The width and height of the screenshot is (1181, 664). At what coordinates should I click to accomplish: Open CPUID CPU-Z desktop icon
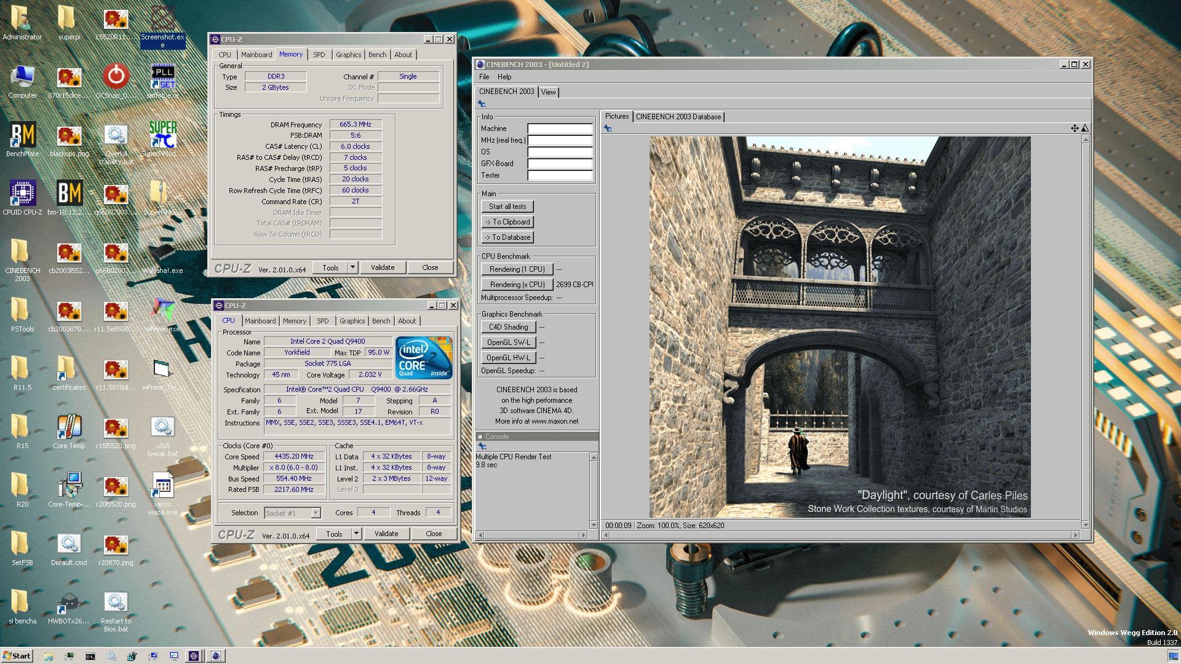pos(23,198)
